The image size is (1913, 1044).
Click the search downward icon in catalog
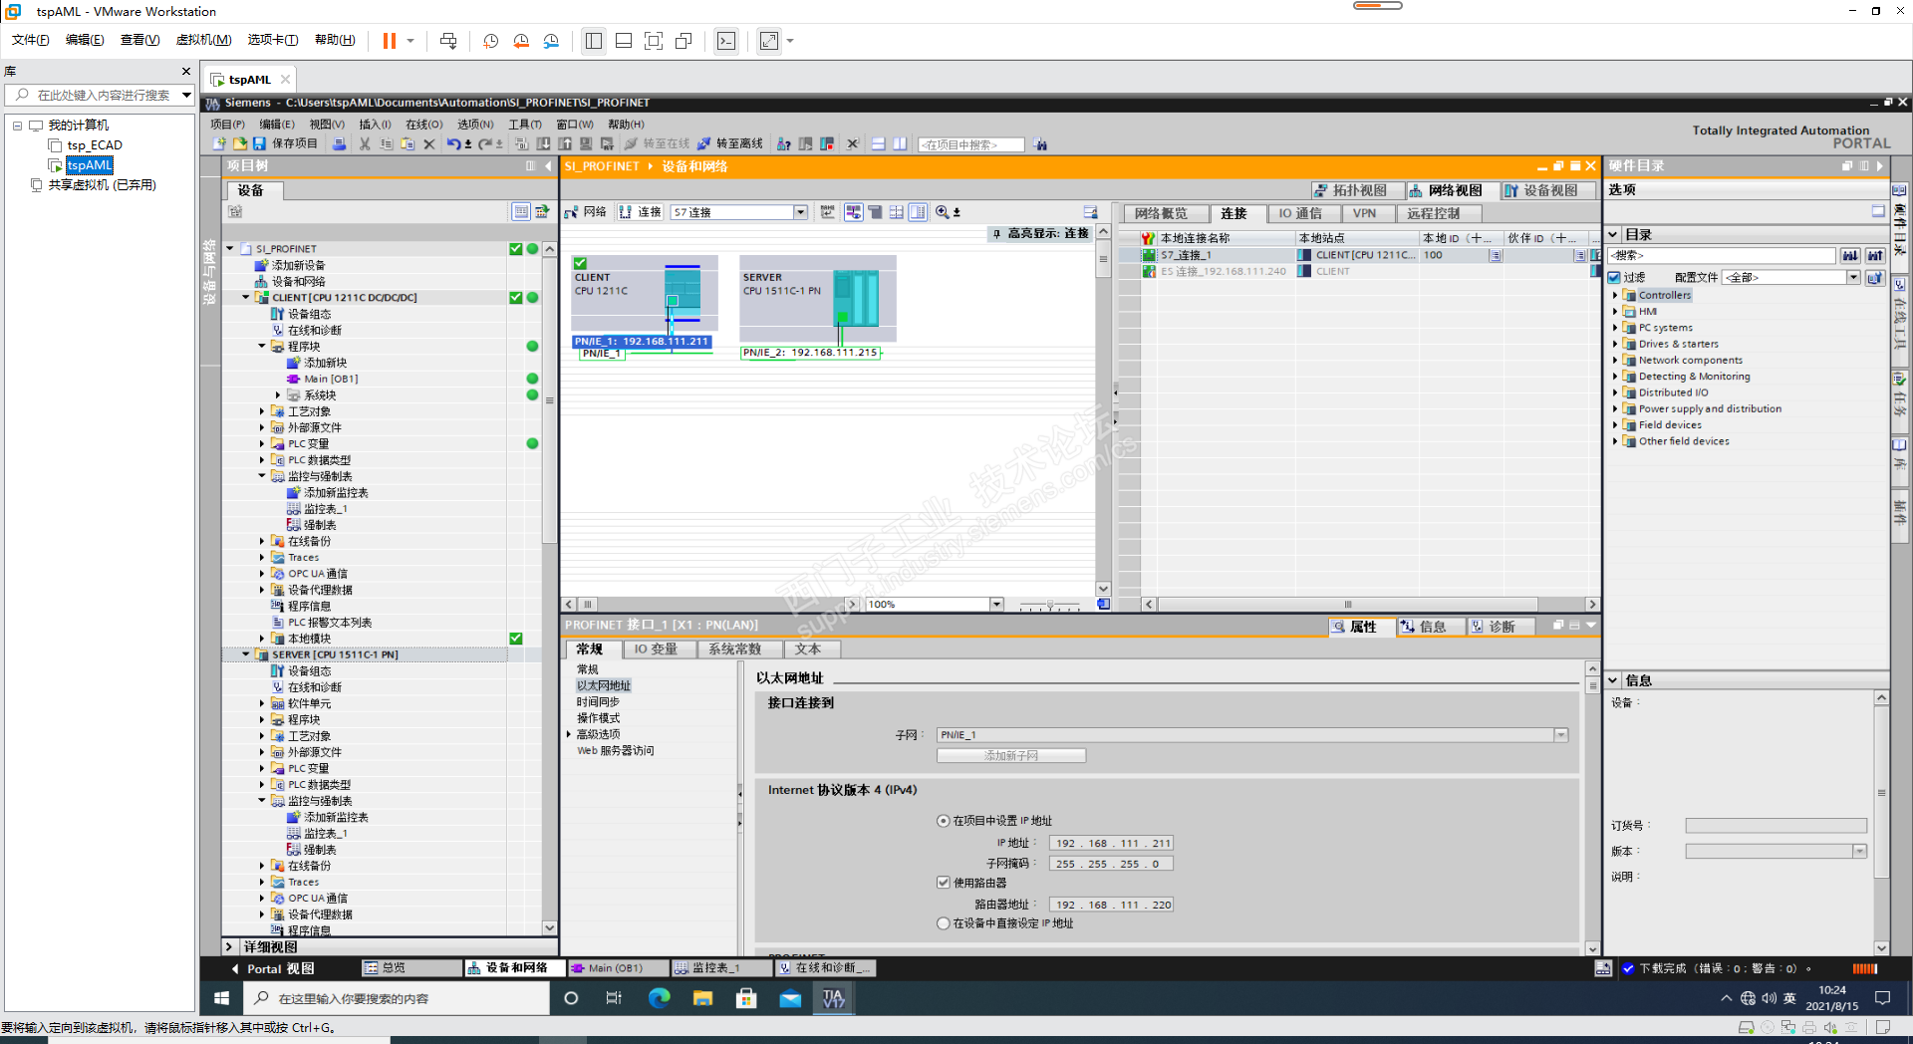(1850, 256)
